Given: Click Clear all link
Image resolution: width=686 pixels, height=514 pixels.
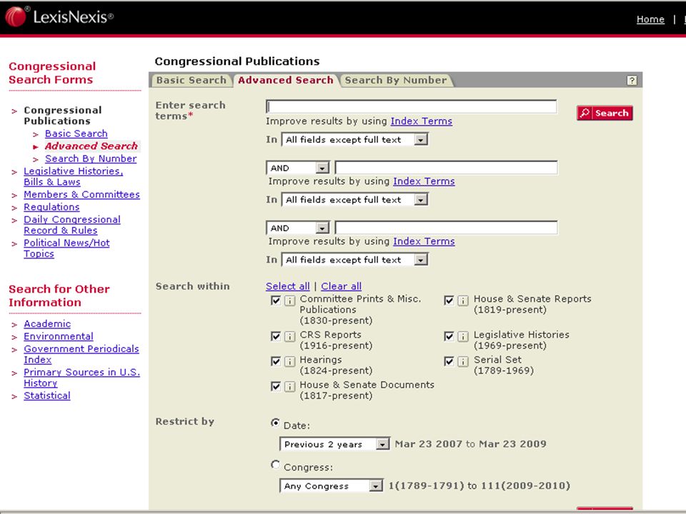Looking at the screenshot, I should tap(342, 286).
